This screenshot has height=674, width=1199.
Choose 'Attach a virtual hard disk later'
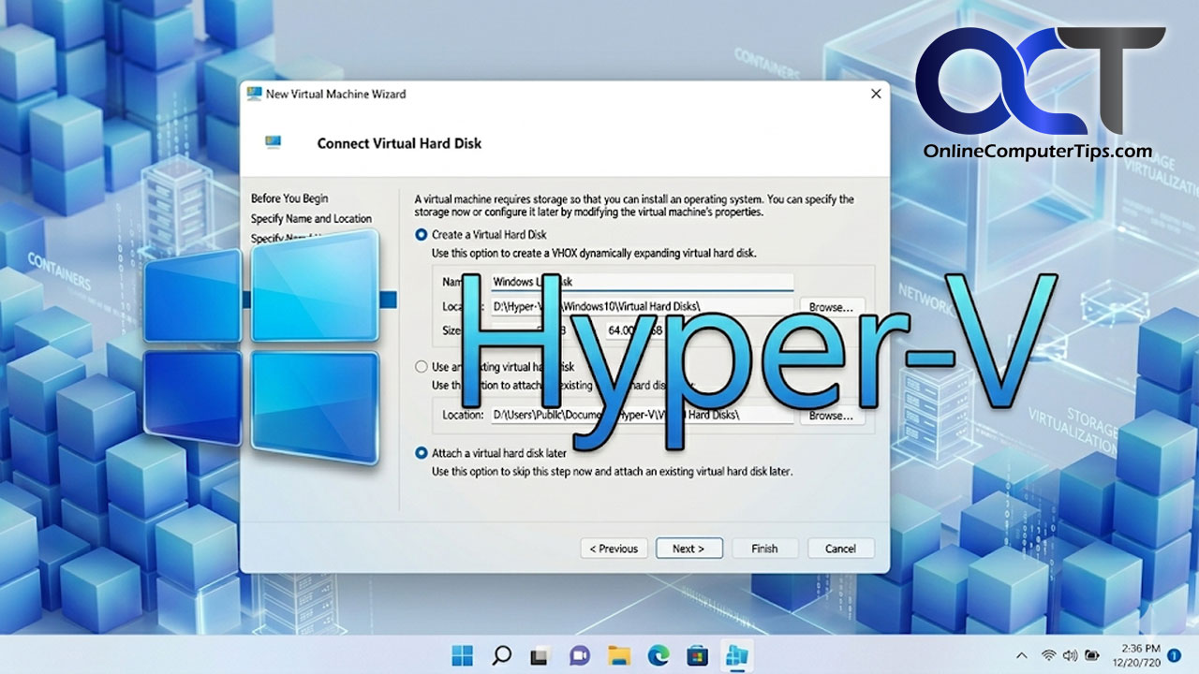[x=422, y=453]
